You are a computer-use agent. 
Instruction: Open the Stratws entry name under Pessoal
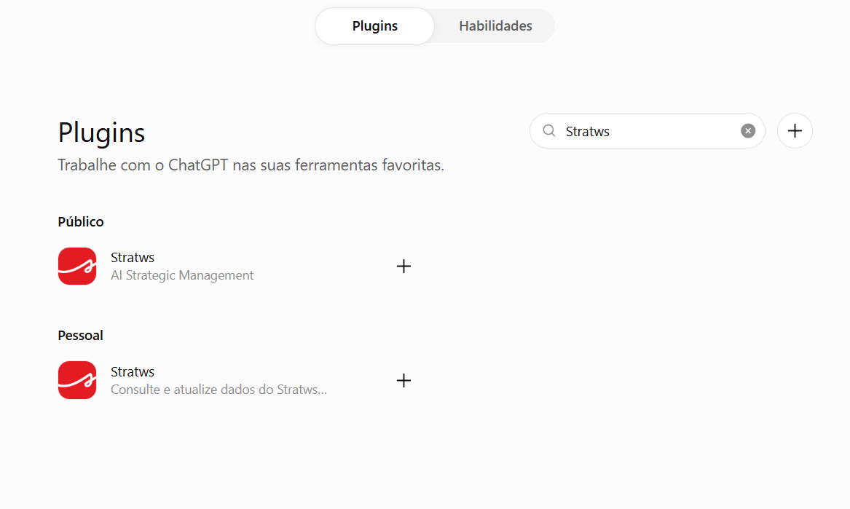click(x=133, y=372)
